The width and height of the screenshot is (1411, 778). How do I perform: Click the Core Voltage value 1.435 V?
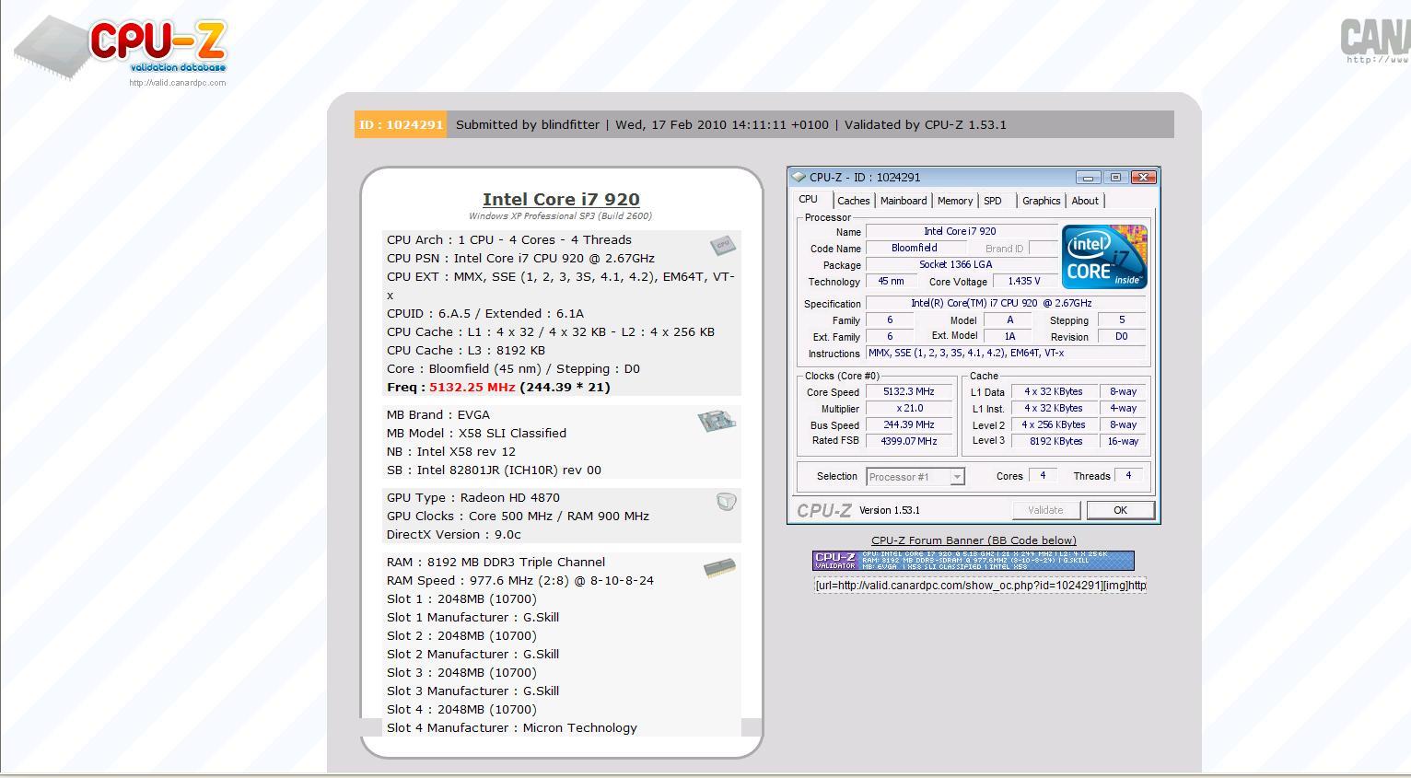click(x=1024, y=282)
